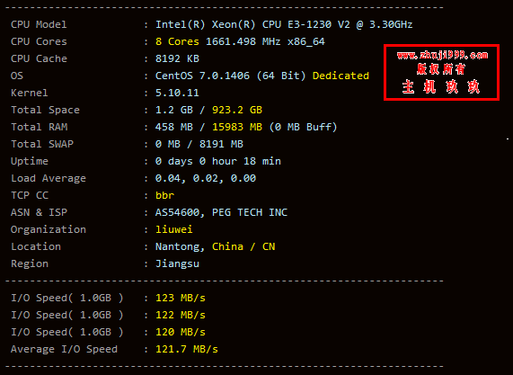
Task: Click the '1.2 GB' used space value
Action: pos(174,110)
